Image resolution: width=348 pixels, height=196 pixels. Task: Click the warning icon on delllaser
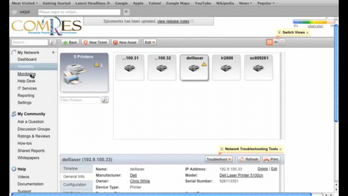(x=204, y=64)
